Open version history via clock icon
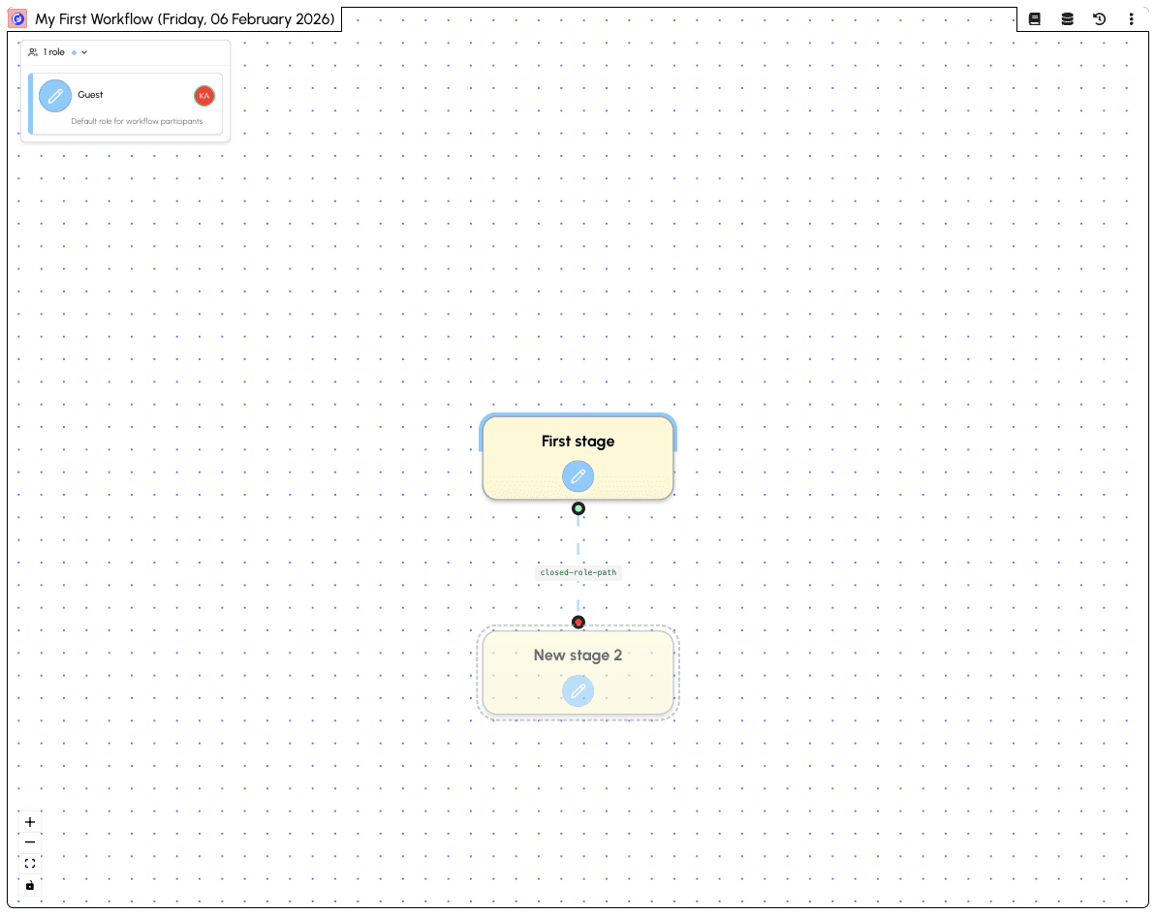Image resolution: width=1156 pixels, height=915 pixels. 1099,18
